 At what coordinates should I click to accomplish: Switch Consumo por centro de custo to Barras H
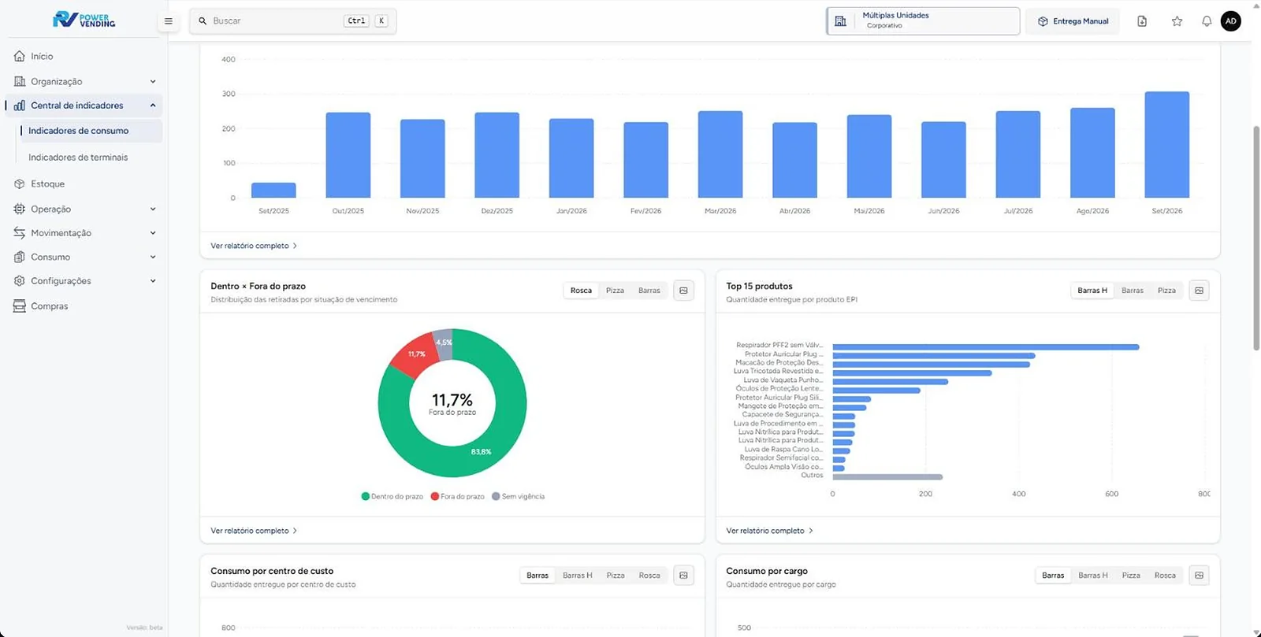point(578,576)
